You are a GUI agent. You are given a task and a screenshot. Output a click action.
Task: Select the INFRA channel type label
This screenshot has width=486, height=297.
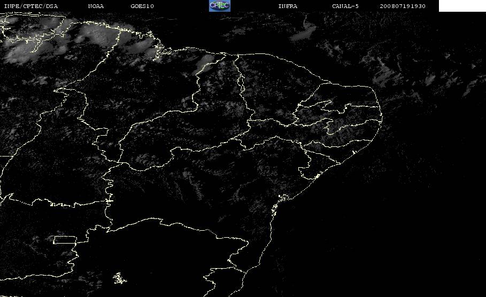[x=288, y=6]
